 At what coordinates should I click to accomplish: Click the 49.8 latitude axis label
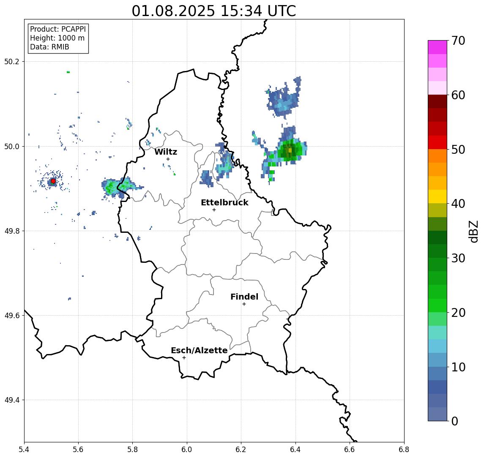(12, 231)
